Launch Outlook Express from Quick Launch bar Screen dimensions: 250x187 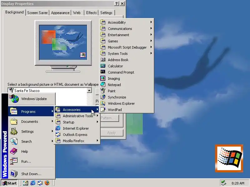click(x=40, y=183)
